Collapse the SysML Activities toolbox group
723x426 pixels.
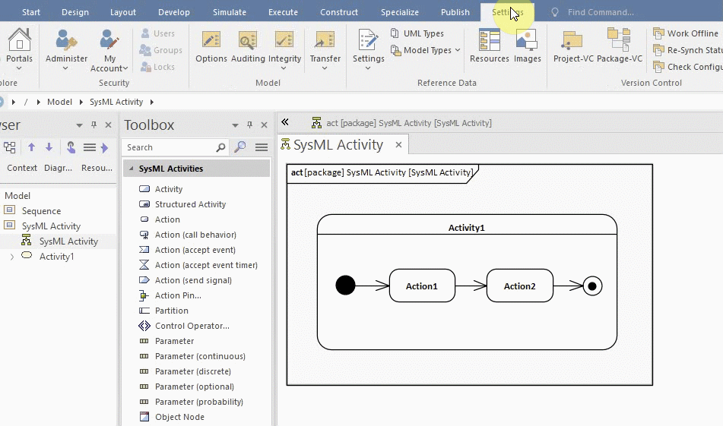point(131,169)
